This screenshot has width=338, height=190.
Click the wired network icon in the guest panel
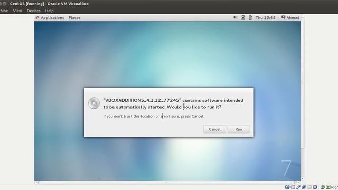click(x=243, y=17)
